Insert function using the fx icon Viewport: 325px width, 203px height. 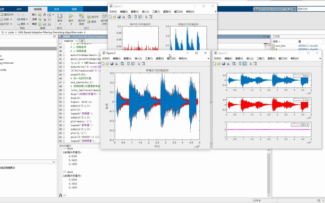(44, 15)
